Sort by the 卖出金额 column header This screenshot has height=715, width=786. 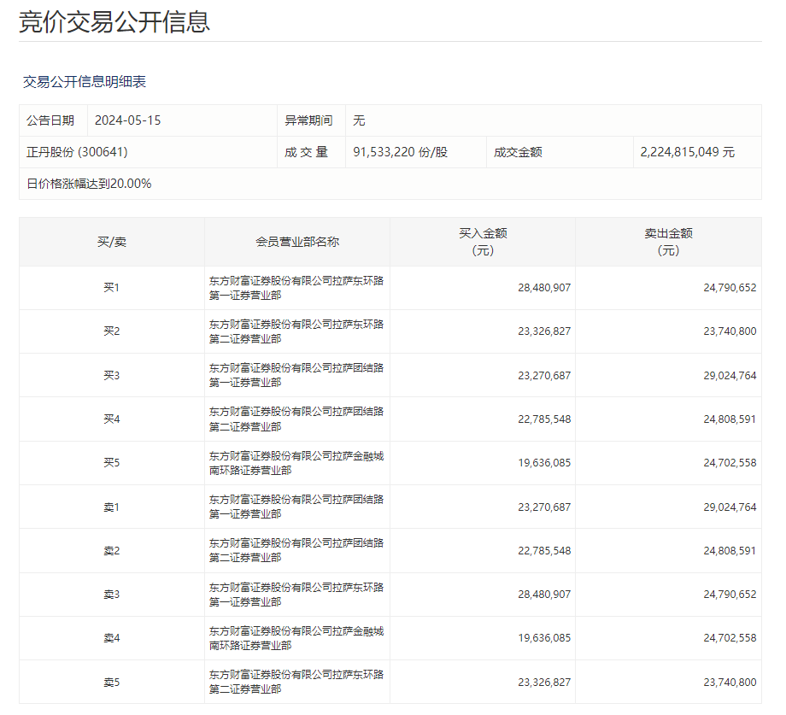point(668,242)
